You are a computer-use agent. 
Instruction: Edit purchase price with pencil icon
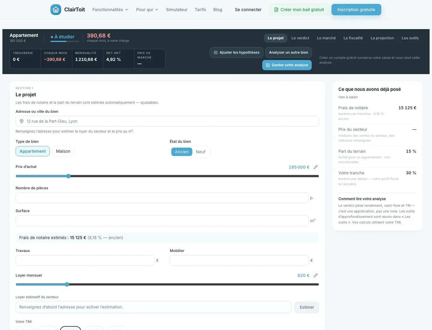[316, 167]
